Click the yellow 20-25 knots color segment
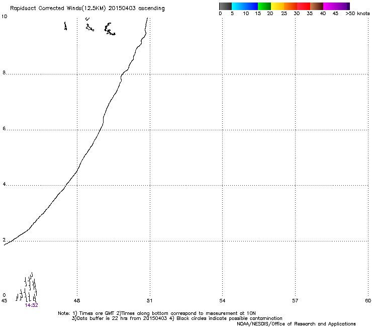 coord(277,6)
